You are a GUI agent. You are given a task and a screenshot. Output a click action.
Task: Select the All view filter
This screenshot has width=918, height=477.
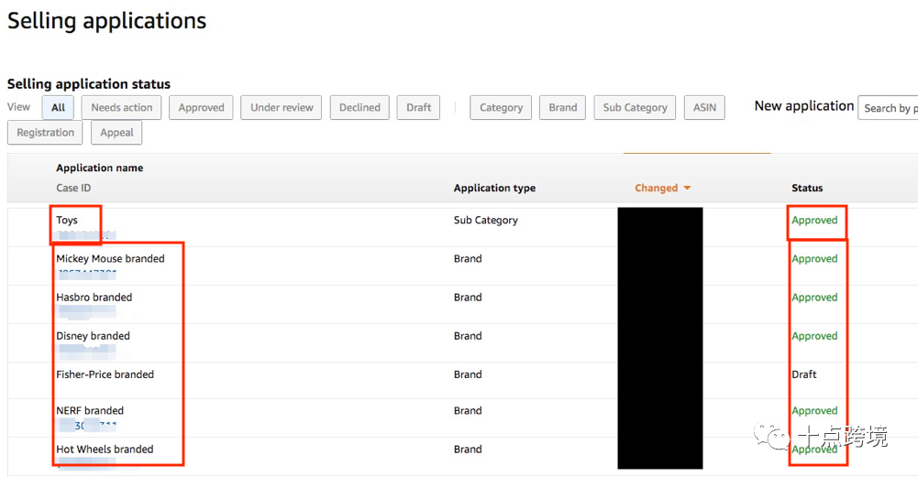(58, 107)
